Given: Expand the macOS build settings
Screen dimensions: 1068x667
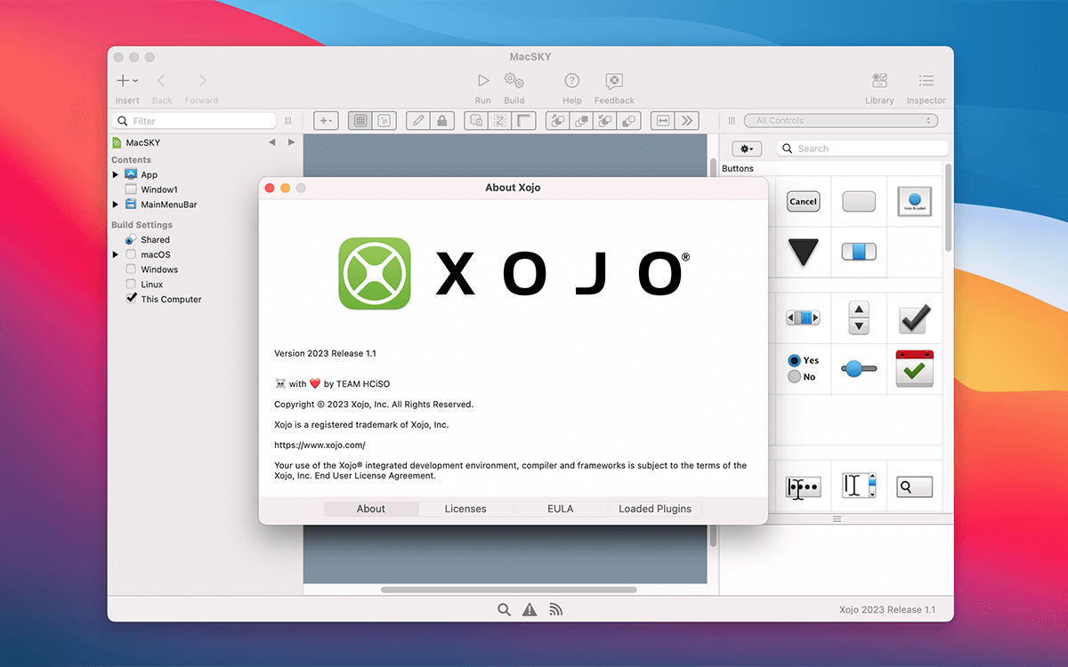Looking at the screenshot, I should click(116, 254).
